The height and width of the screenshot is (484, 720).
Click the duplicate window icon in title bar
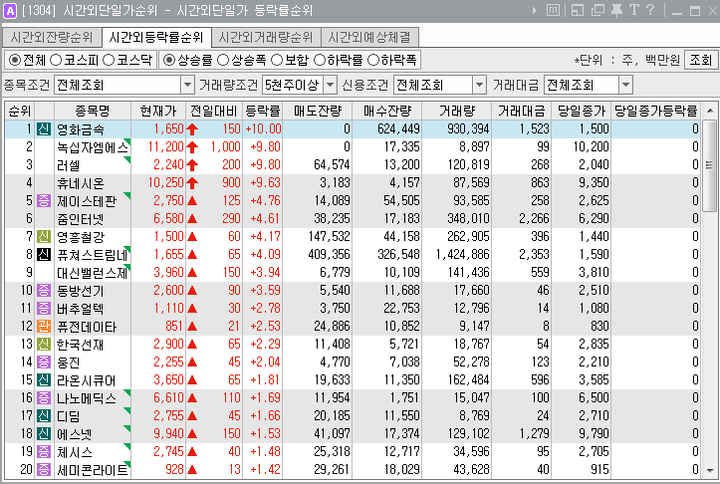point(598,10)
